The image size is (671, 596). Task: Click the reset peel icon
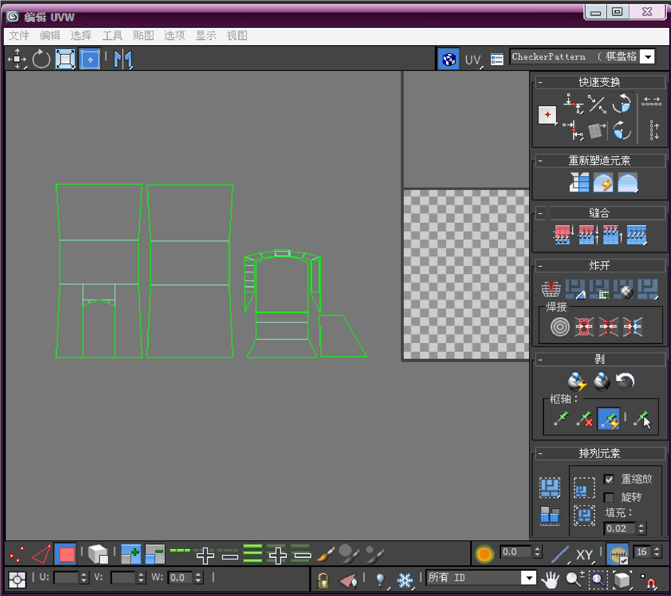point(625,382)
